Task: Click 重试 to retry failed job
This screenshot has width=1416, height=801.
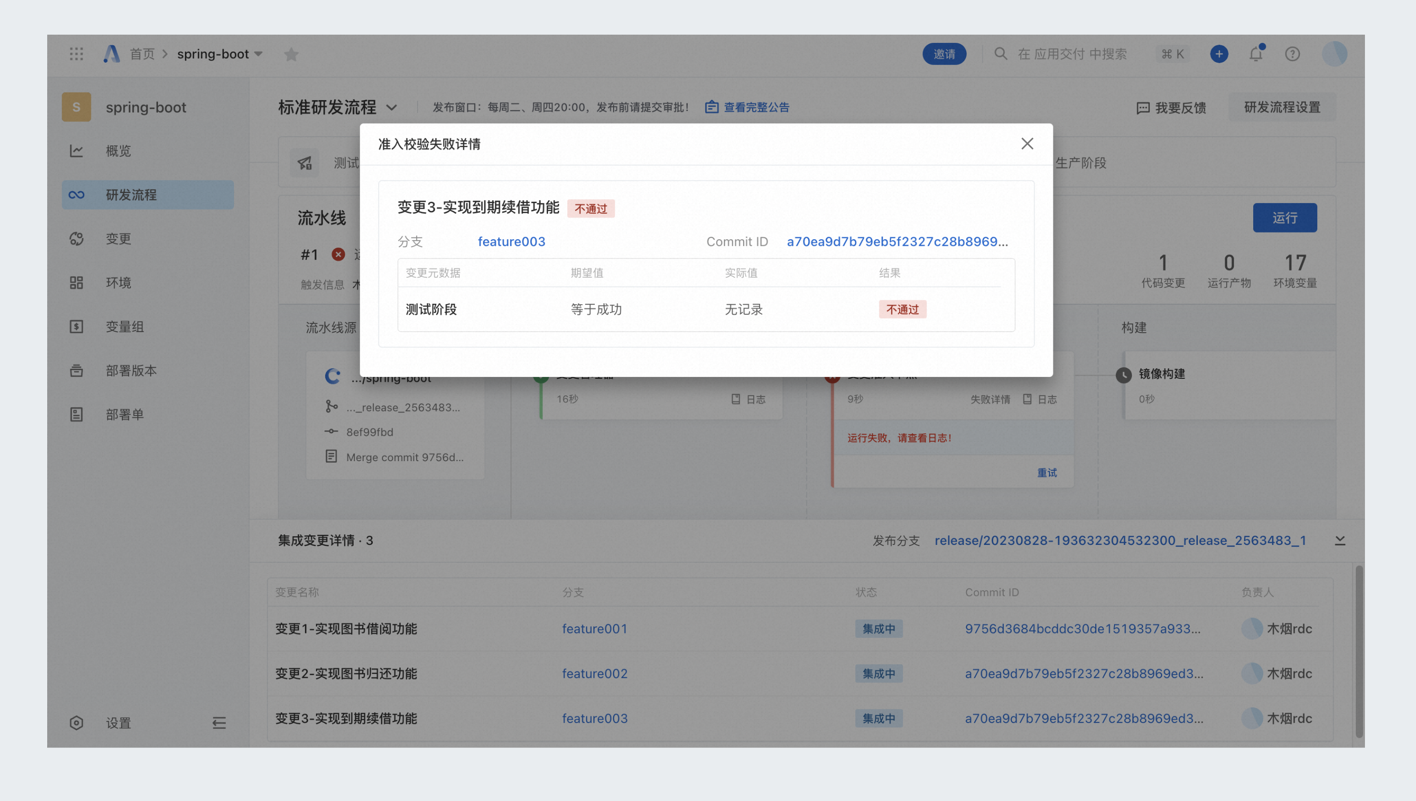Action: tap(1047, 473)
